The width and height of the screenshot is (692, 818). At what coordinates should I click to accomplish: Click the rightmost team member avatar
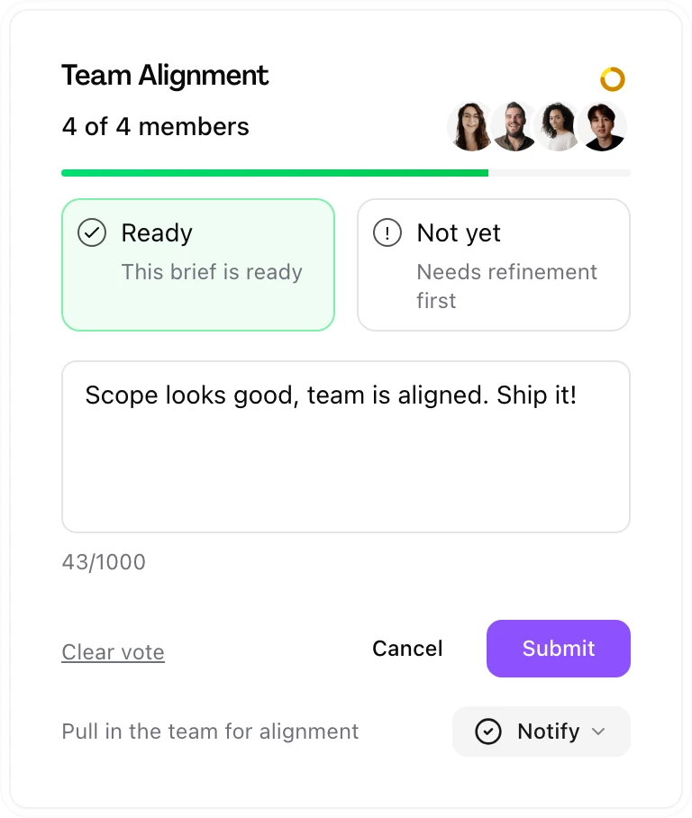pos(603,126)
